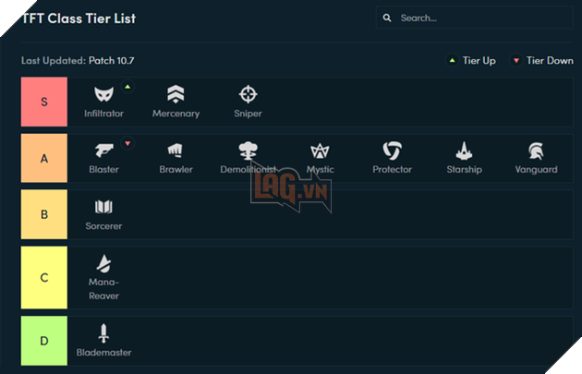Screen dimensions: 582x374
Task: Select the orange A tier block
Action: click(x=44, y=158)
